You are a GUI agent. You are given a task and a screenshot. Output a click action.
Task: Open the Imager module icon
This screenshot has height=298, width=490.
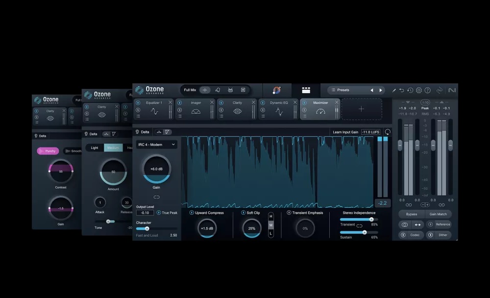pos(196,112)
